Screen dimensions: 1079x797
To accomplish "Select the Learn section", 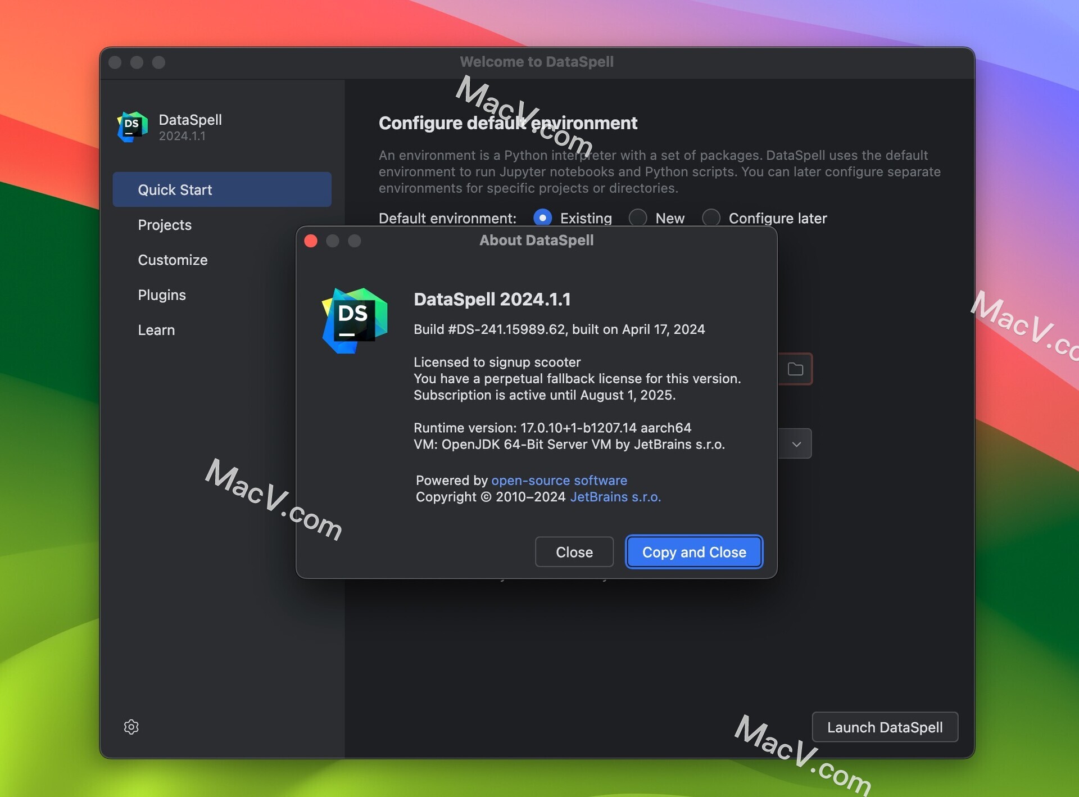I will [156, 330].
